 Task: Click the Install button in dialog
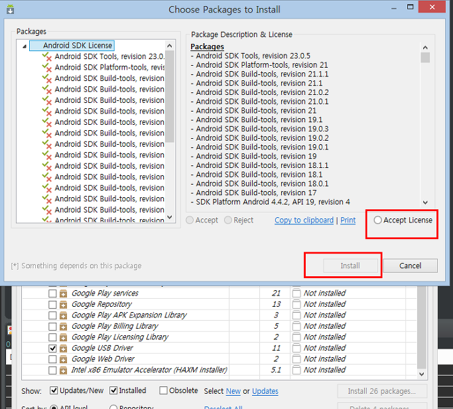click(350, 266)
